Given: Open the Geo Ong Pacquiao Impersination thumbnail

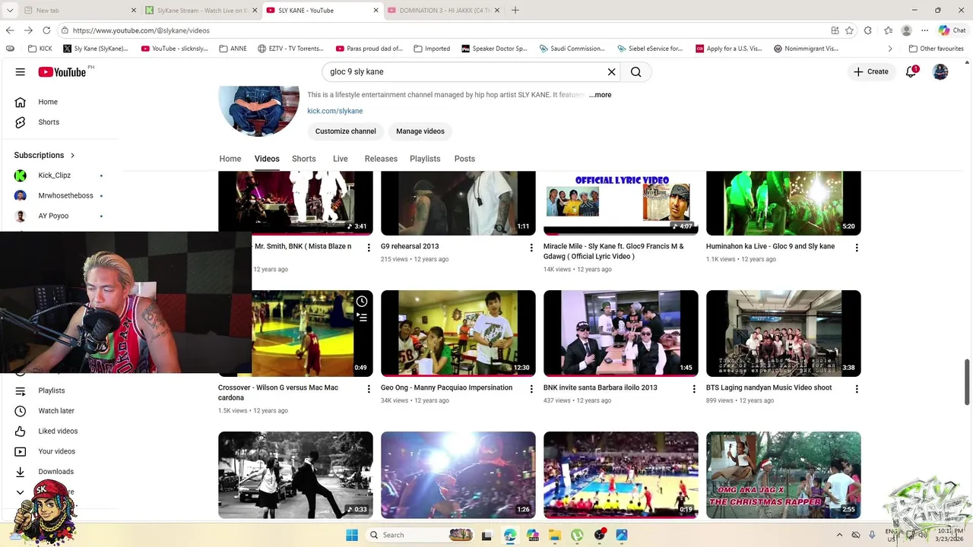Looking at the screenshot, I should (x=458, y=334).
